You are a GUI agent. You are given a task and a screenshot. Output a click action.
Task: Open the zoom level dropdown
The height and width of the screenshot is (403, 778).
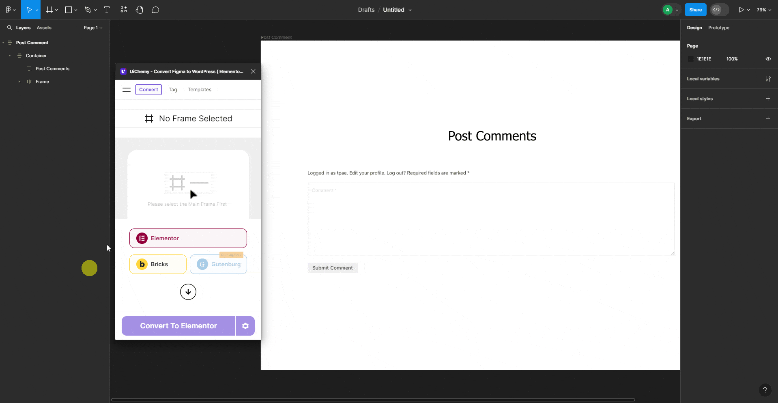tap(763, 9)
